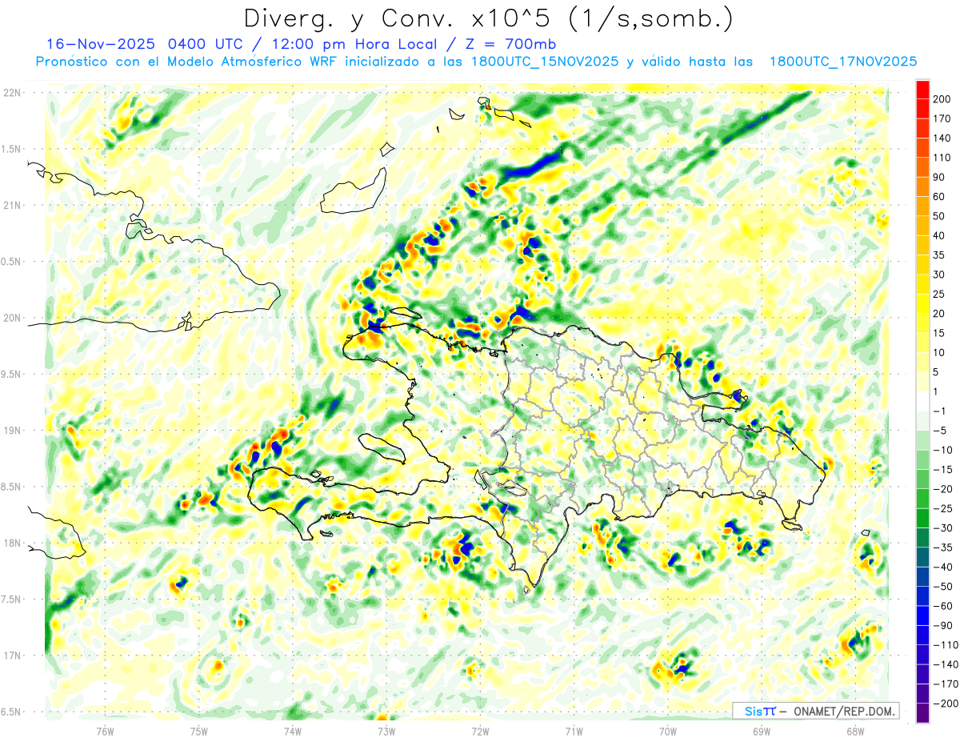This screenshot has width=960, height=742.
Task: Click the white colorbar segment between 1 and -1
Action: click(x=922, y=401)
